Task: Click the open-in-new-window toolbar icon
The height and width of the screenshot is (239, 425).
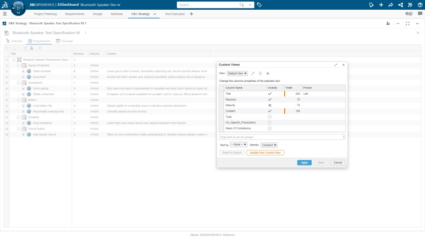Action: (25, 48)
